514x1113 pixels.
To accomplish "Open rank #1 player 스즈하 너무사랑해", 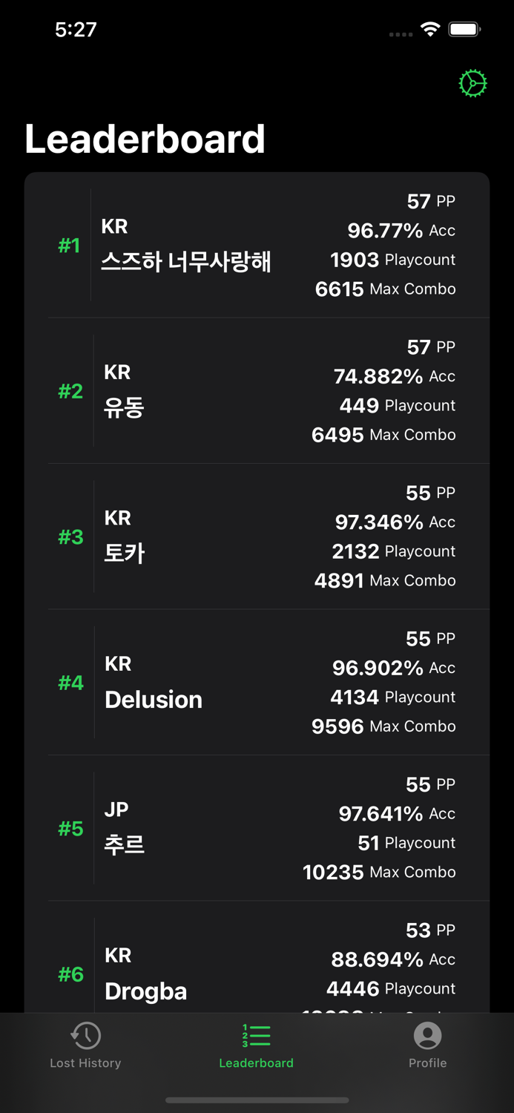I will coord(186,261).
